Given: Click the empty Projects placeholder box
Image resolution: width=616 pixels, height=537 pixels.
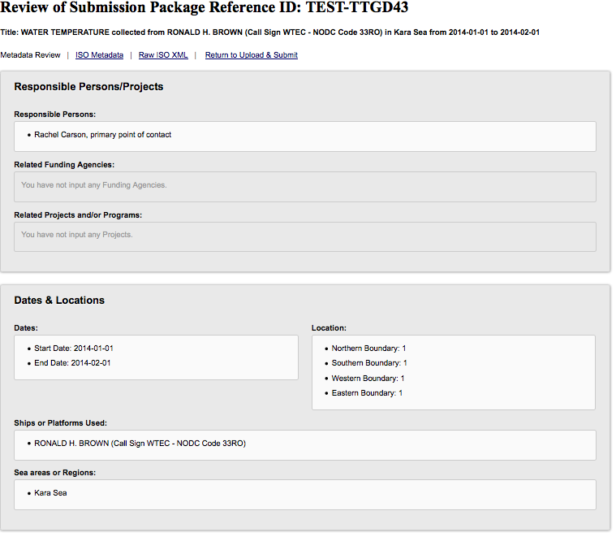Looking at the screenshot, I should pos(304,236).
